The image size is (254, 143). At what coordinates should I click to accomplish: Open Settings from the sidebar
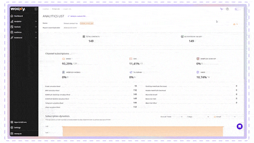pyautogui.click(x=17, y=127)
